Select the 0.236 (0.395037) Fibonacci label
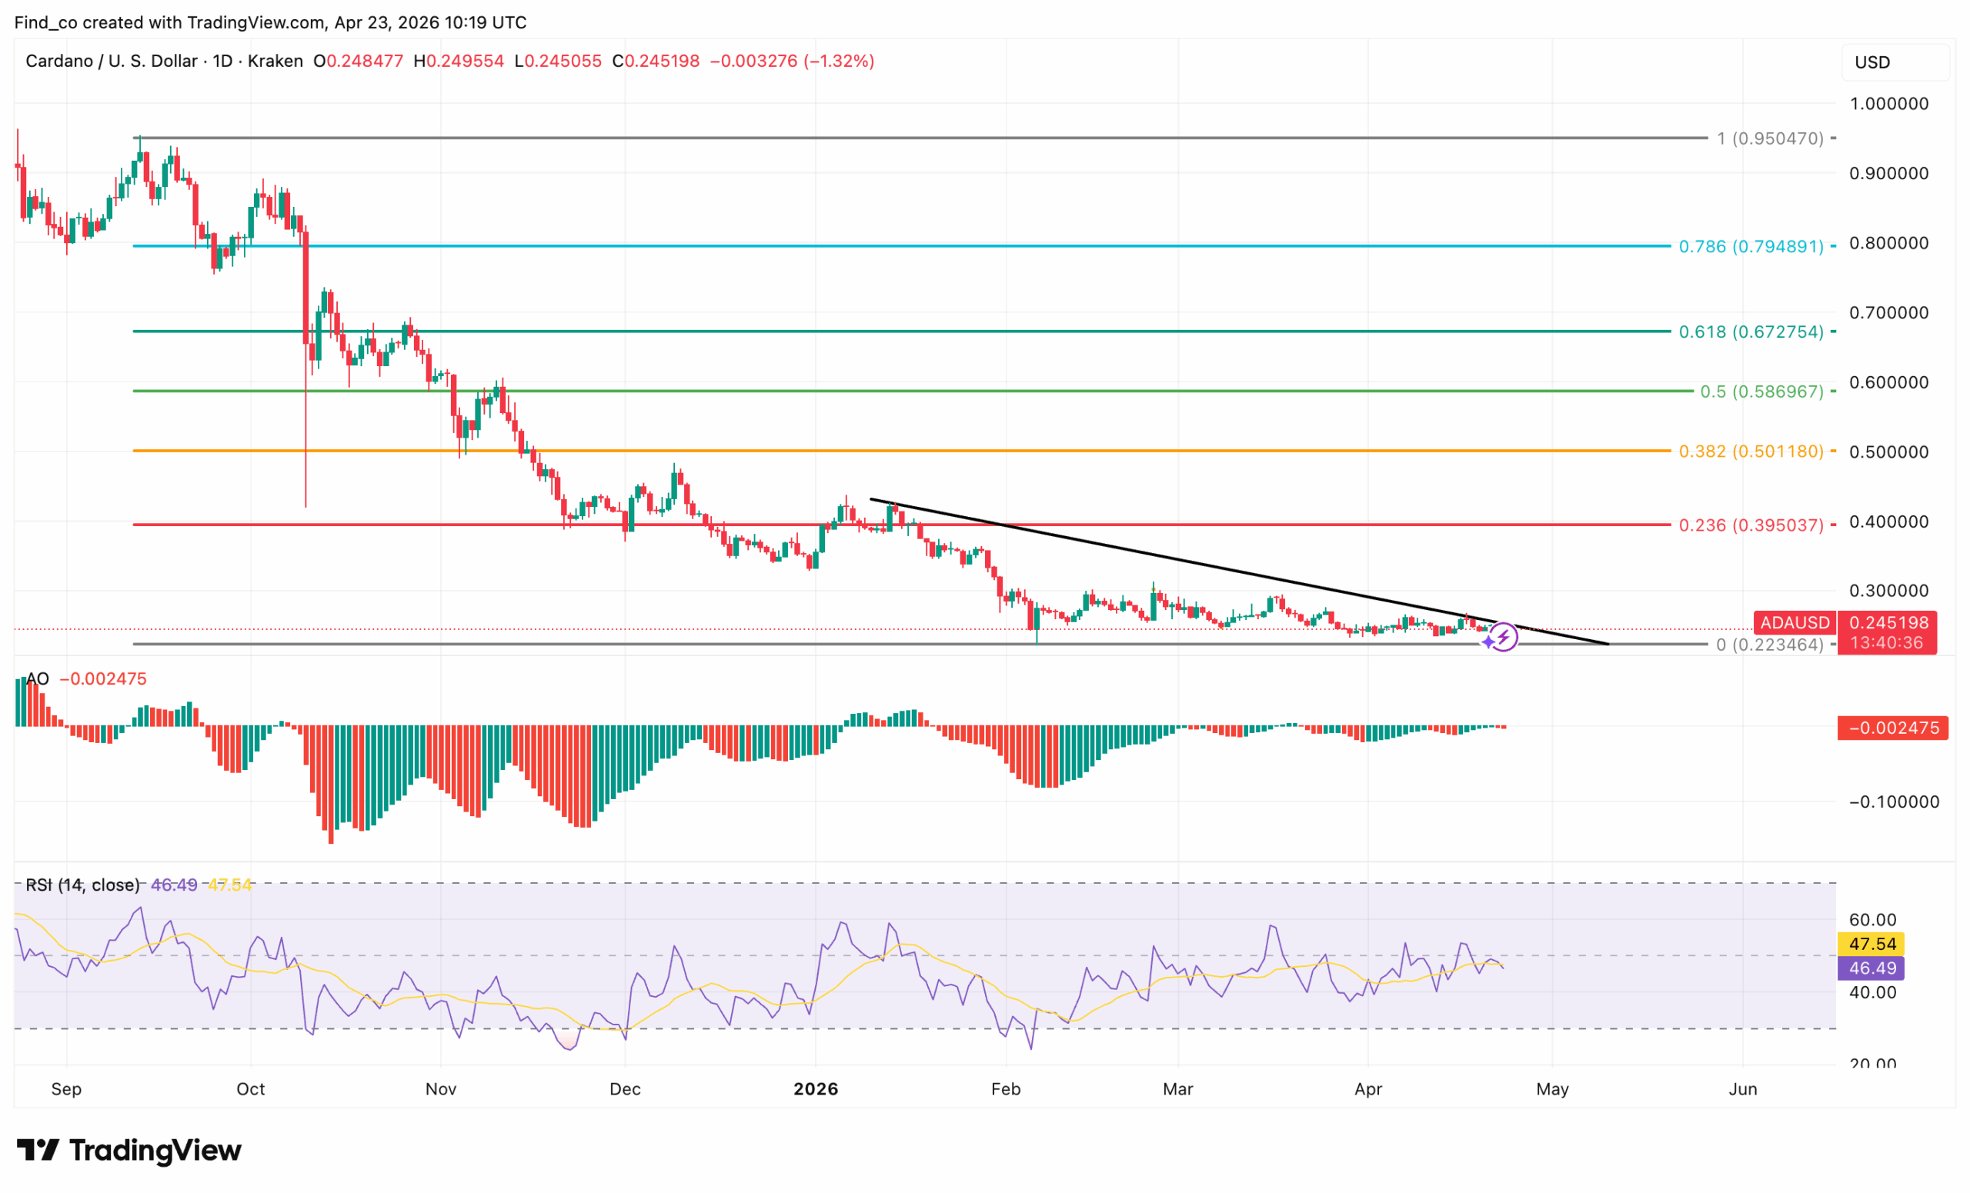This screenshot has width=1970, height=1193. click(1751, 525)
